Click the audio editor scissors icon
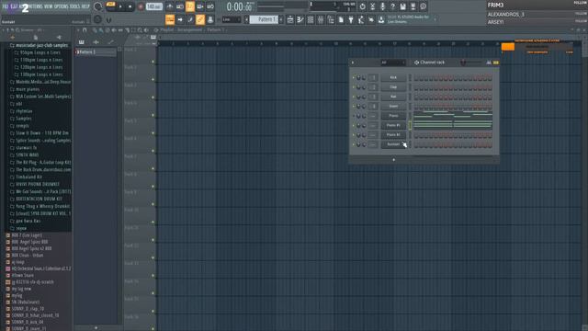 tap(372, 6)
